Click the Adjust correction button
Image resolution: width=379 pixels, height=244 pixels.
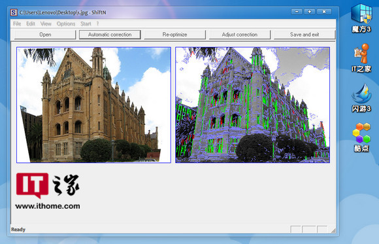pyautogui.click(x=240, y=35)
